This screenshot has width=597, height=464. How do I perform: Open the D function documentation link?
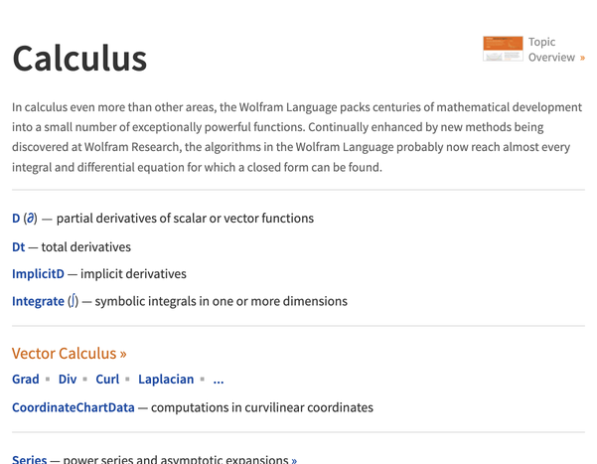point(16,218)
